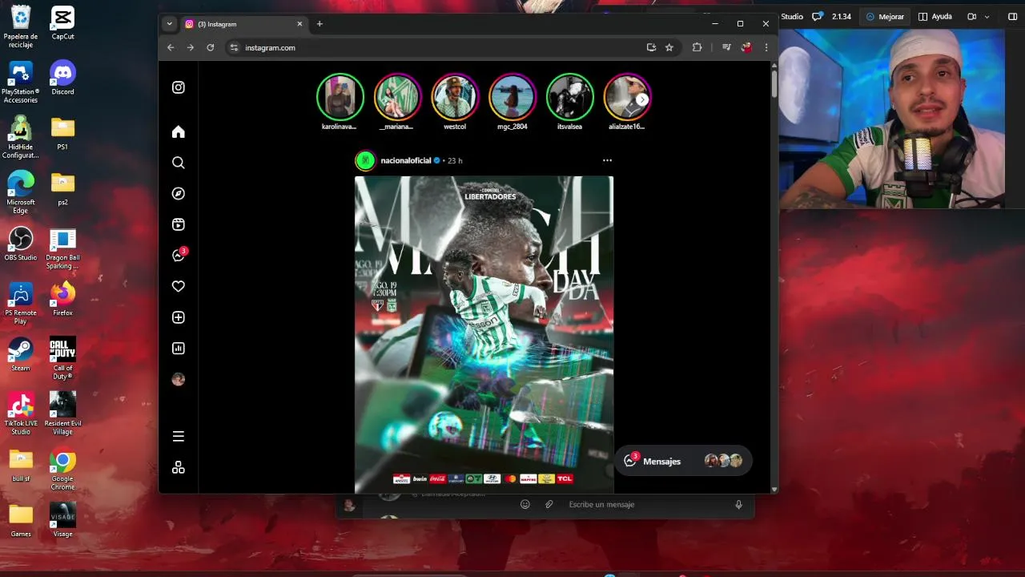Open Discord desktop shortcut

point(62,78)
